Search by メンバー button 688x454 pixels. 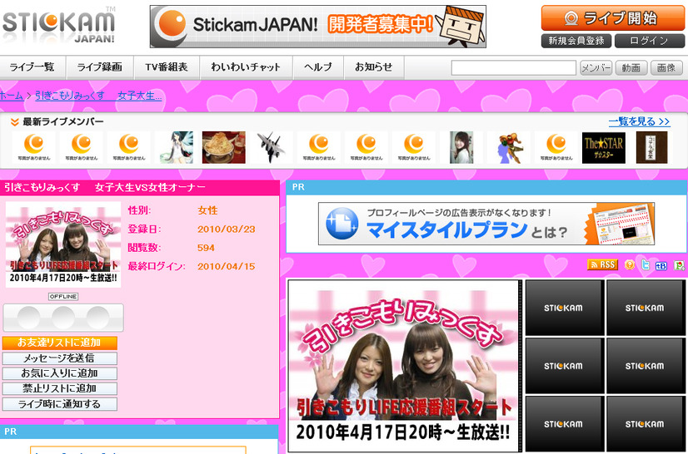point(596,68)
